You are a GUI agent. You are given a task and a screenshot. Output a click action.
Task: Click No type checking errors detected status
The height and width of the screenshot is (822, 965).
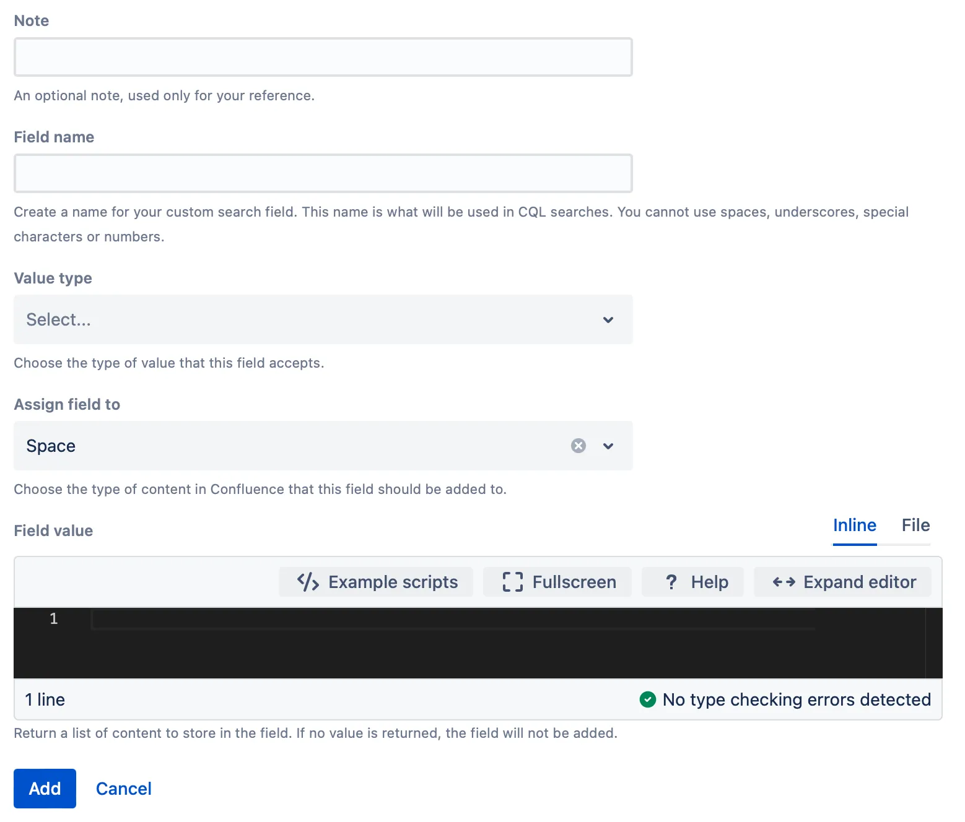(x=797, y=699)
